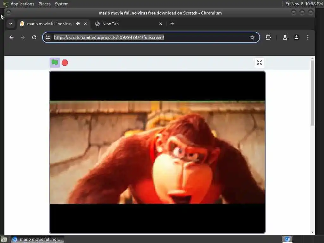This screenshot has height=243, width=324.
Task: Open the profile avatar menu
Action: [x=296, y=37]
